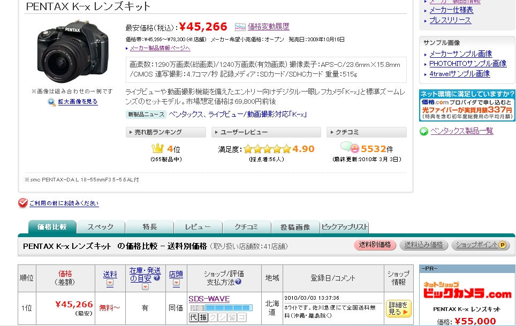Click the price history chart icon

point(240,27)
